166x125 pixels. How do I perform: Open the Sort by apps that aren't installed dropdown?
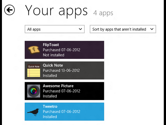click(x=123, y=29)
